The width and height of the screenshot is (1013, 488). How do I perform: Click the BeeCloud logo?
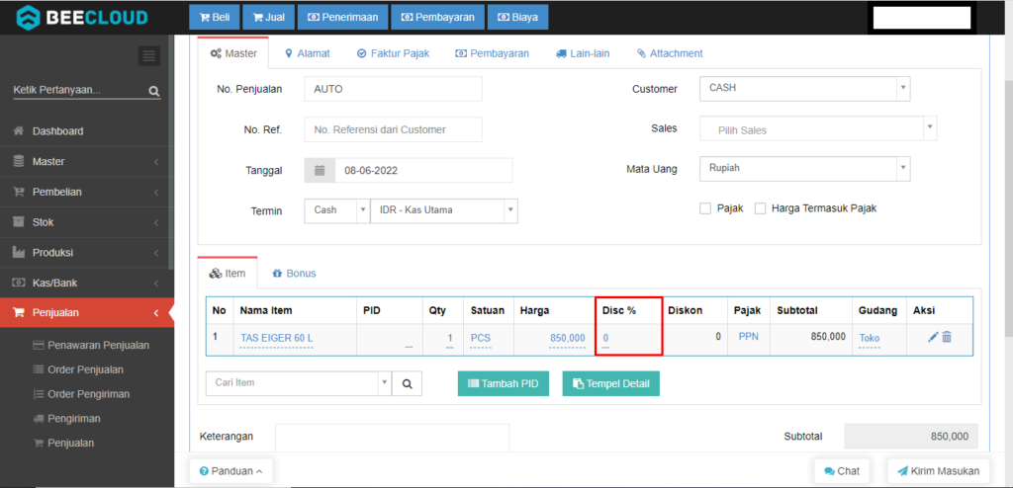tap(81, 18)
